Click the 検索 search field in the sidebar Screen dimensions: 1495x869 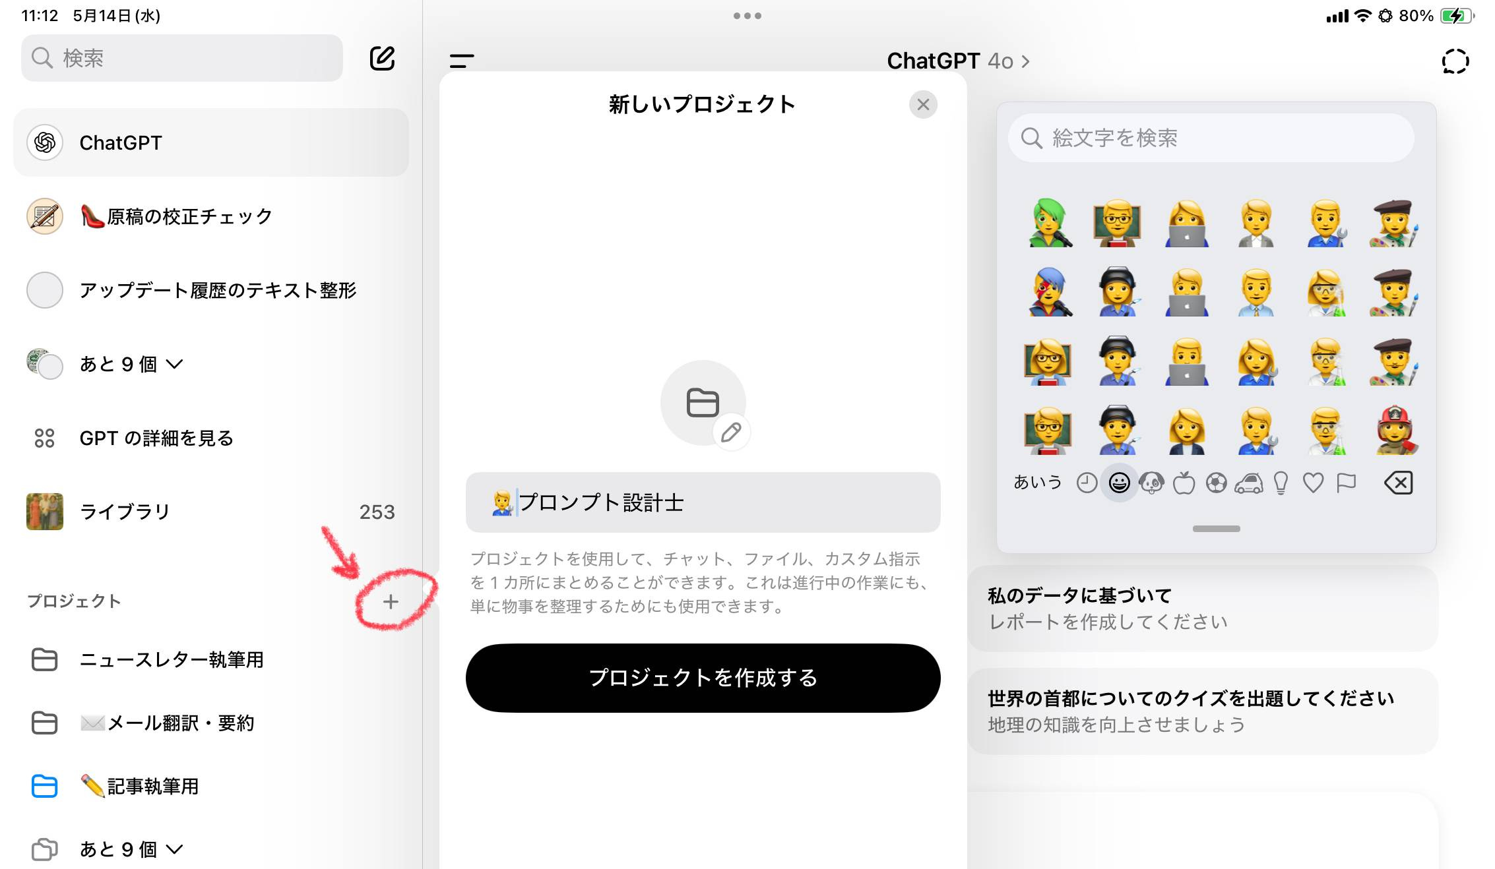click(182, 58)
